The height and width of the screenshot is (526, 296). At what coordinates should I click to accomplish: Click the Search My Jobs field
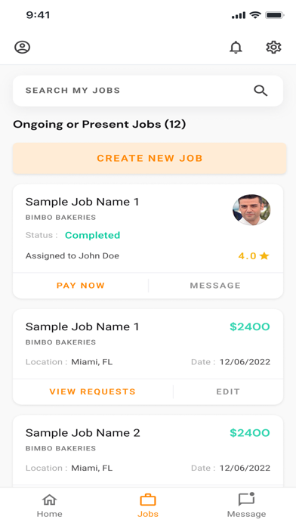click(148, 91)
